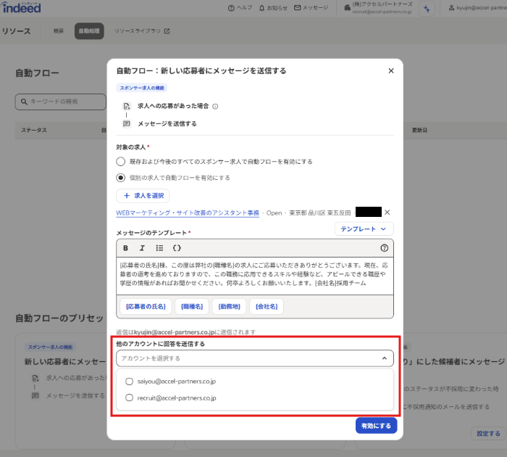Click the 有効にする button
This screenshot has height=457, width=507.
pos(376,426)
